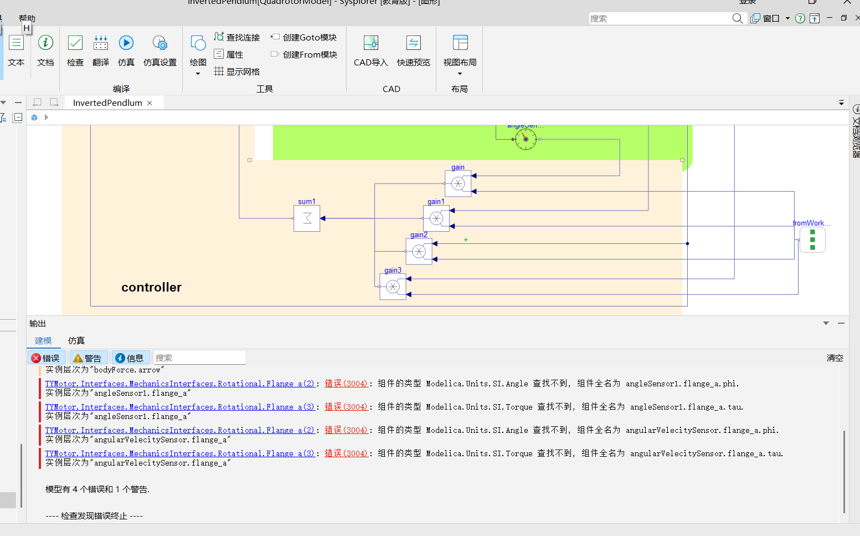Open 快速预览 quick preview
Viewport: 860px width, 536px height.
pyautogui.click(x=414, y=51)
